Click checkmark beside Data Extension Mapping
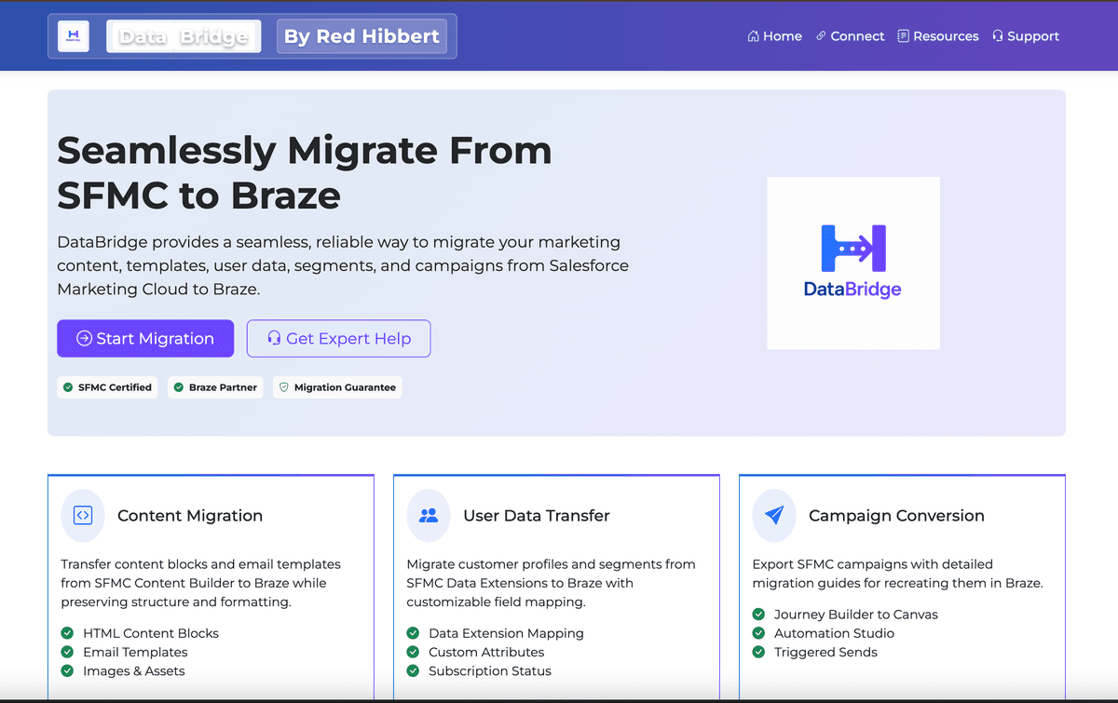The height and width of the screenshot is (703, 1118). (414, 633)
